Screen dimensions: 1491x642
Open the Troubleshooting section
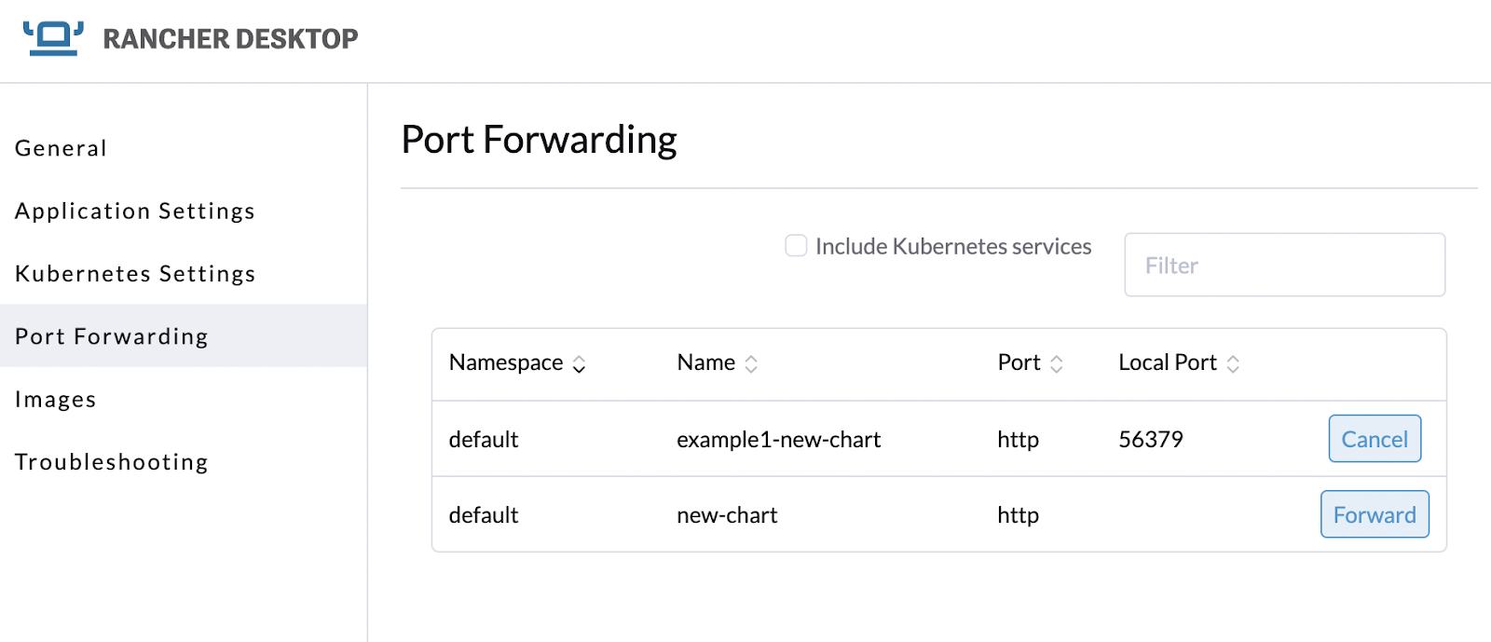112,462
